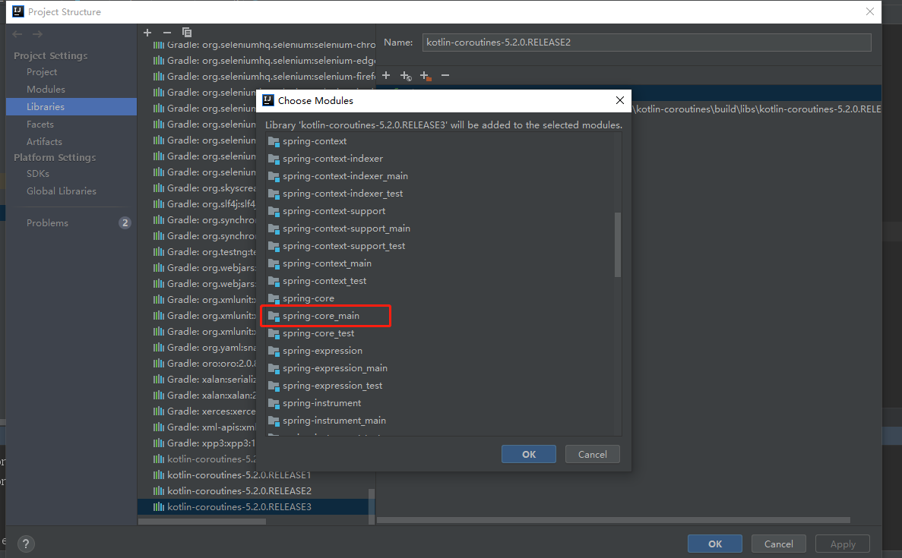Click the plus icon with orange square
Viewport: 902px width, 558px height.
(425, 76)
